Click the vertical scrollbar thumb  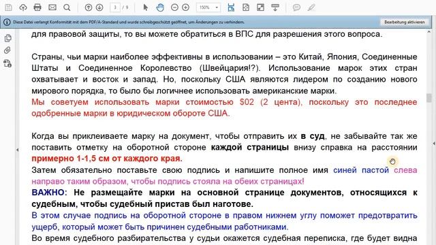coord(429,98)
